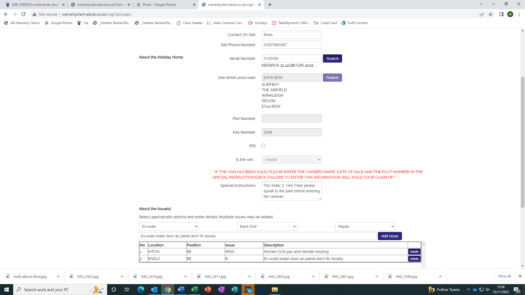The width and height of the screenshot is (525, 295).
Task: Open the browser side panel icon
Action: [501, 14]
